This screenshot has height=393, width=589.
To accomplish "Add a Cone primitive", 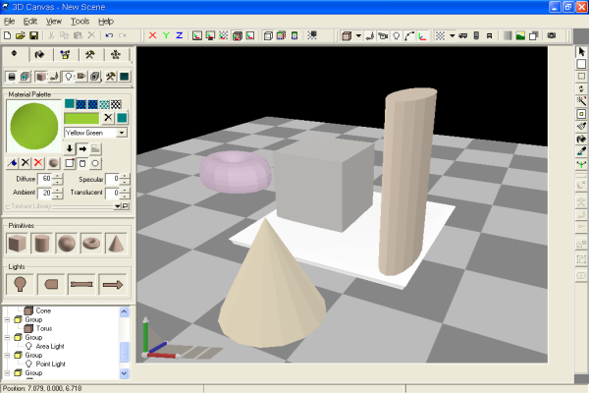I will (116, 244).
